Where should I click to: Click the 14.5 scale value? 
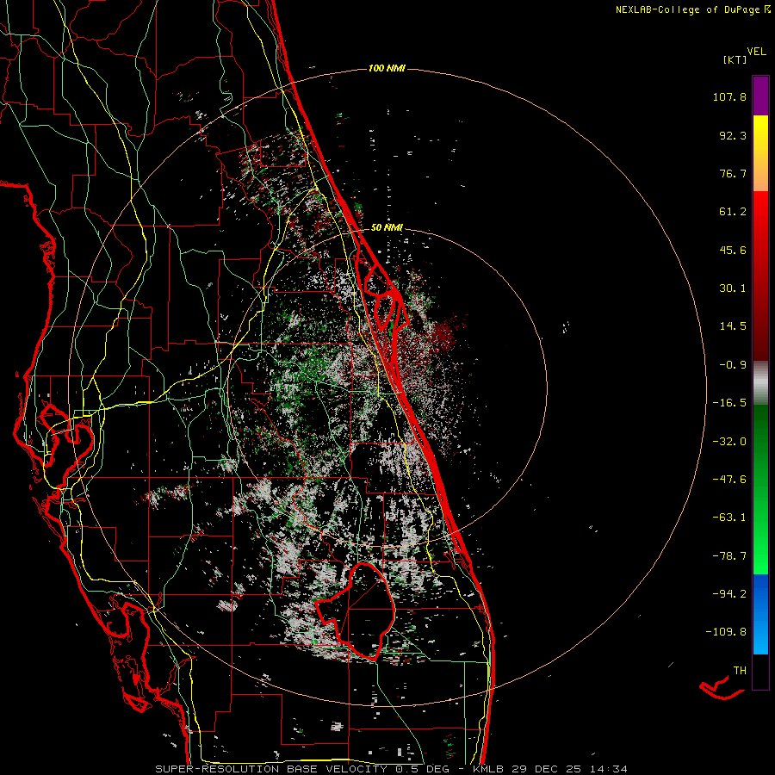coord(733,326)
